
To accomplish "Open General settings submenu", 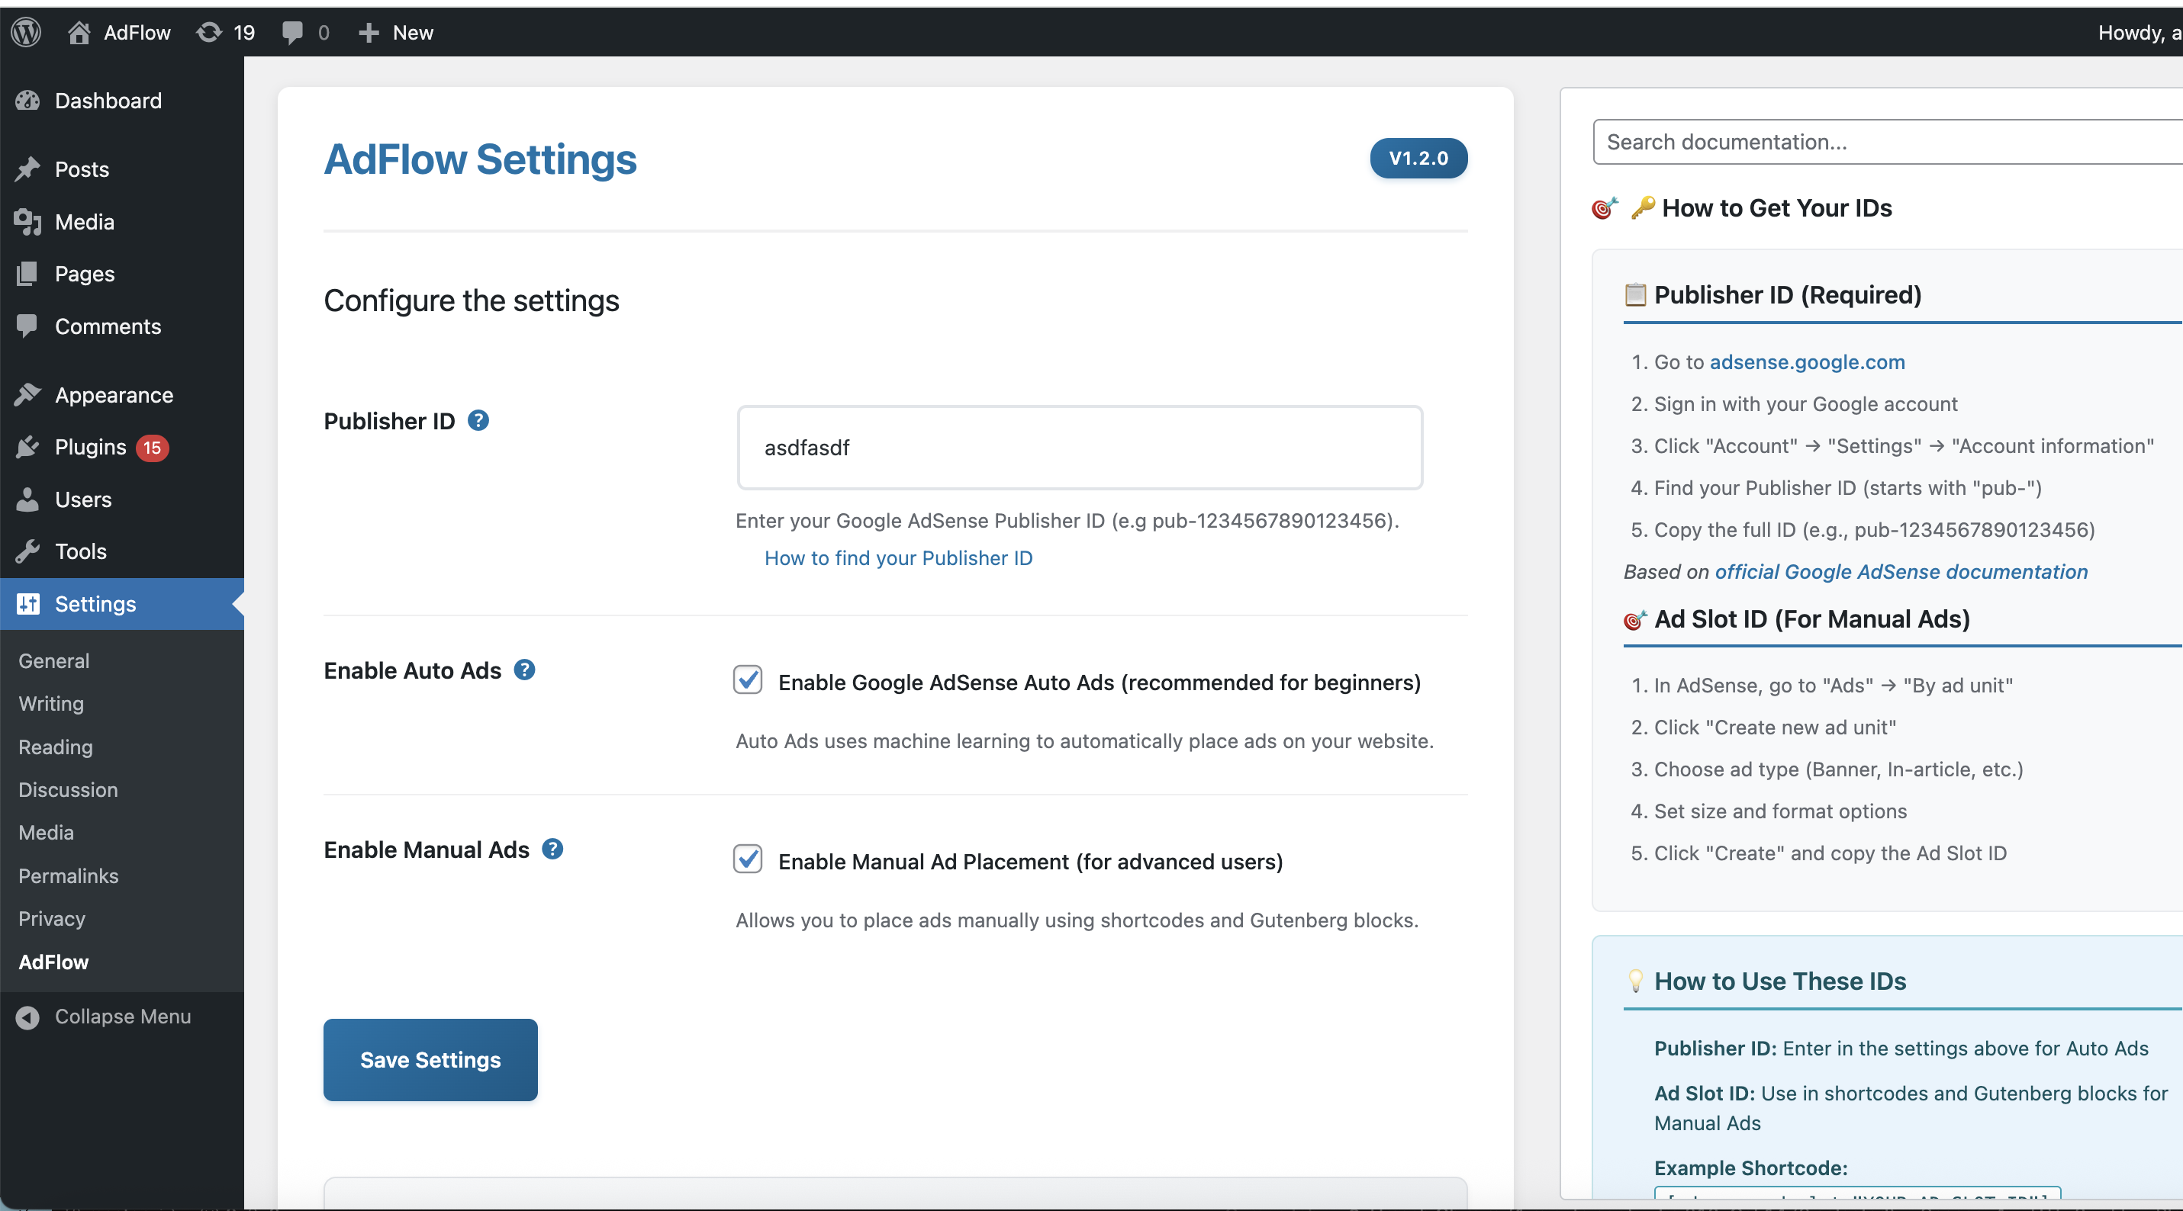I will (x=54, y=660).
